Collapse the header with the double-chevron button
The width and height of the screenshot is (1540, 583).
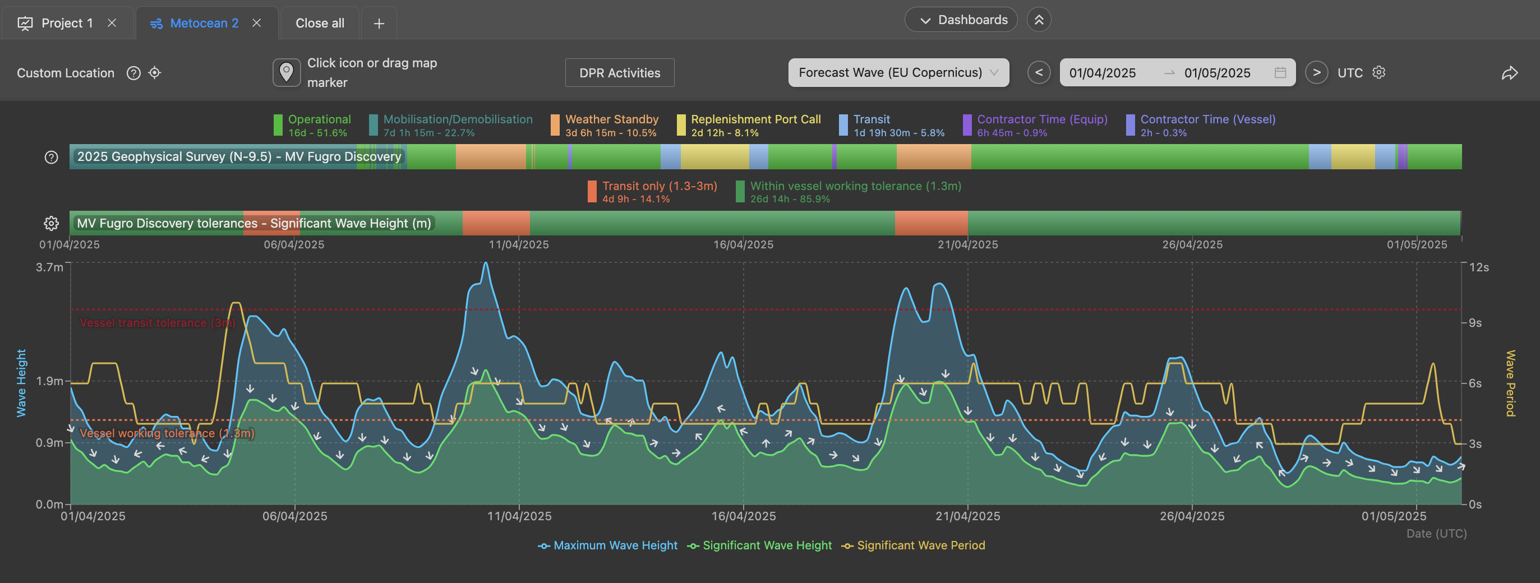pos(1039,20)
